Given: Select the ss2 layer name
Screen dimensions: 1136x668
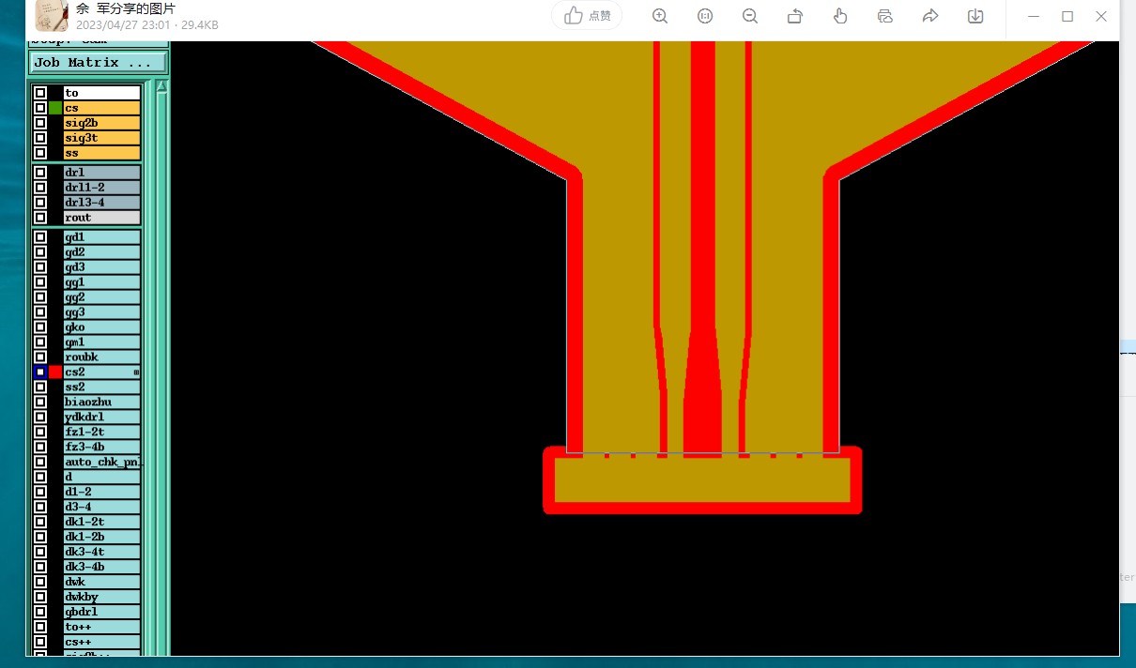Looking at the screenshot, I should 102,387.
